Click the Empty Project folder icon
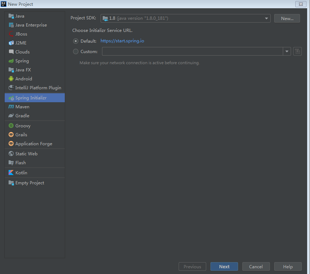The width and height of the screenshot is (310, 274). [11, 183]
